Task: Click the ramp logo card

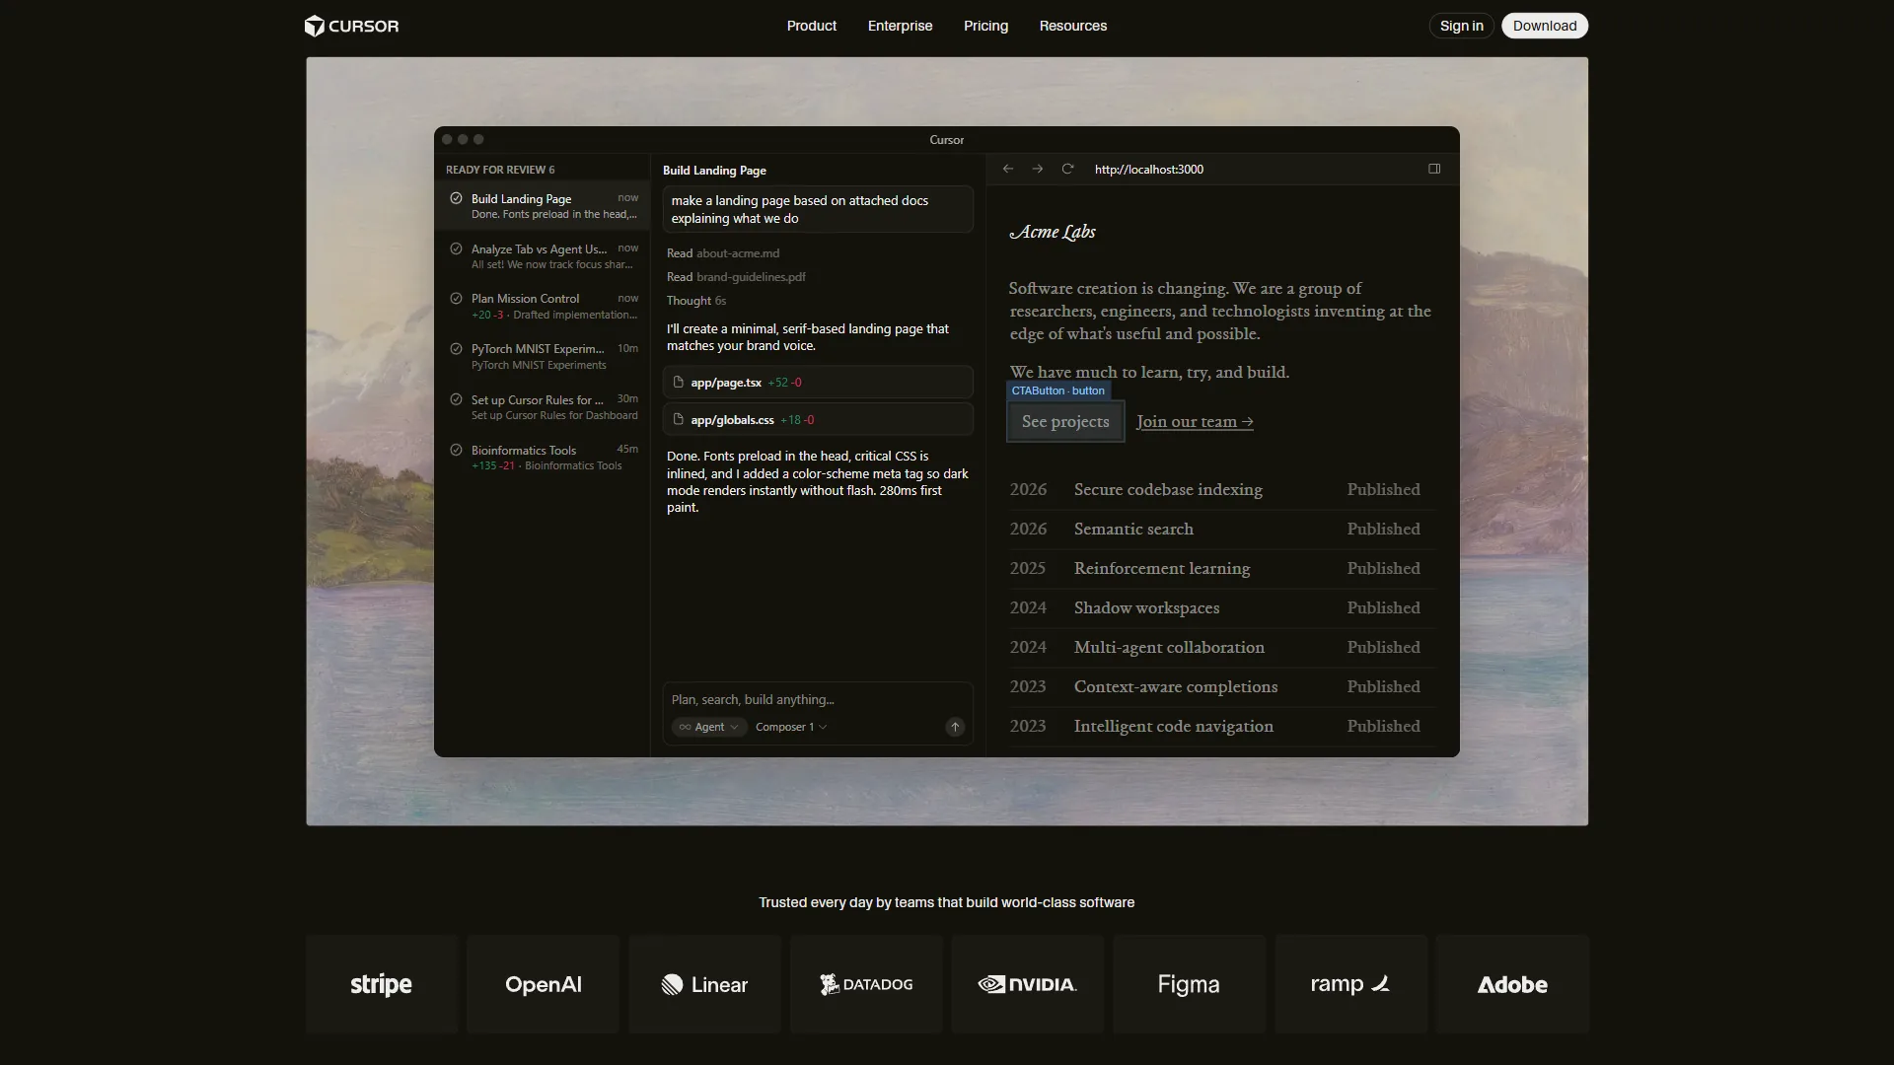Action: click(x=1350, y=984)
